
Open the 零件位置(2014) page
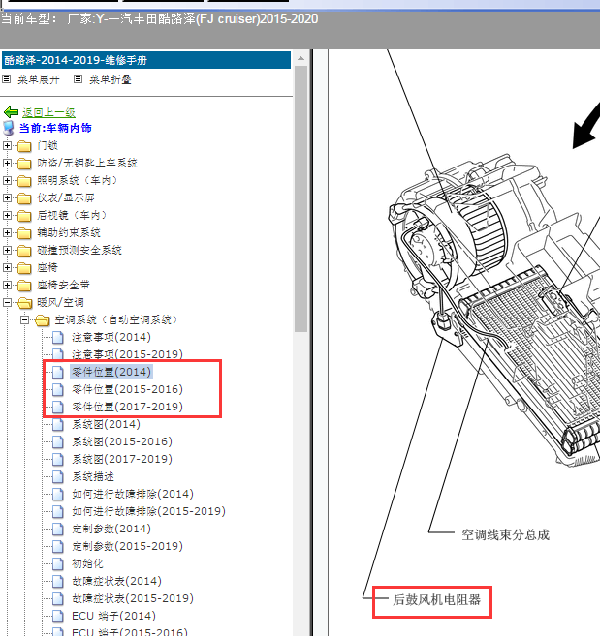(111, 372)
